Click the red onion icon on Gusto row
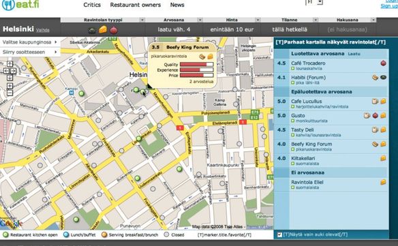 pyautogui.click(x=375, y=116)
